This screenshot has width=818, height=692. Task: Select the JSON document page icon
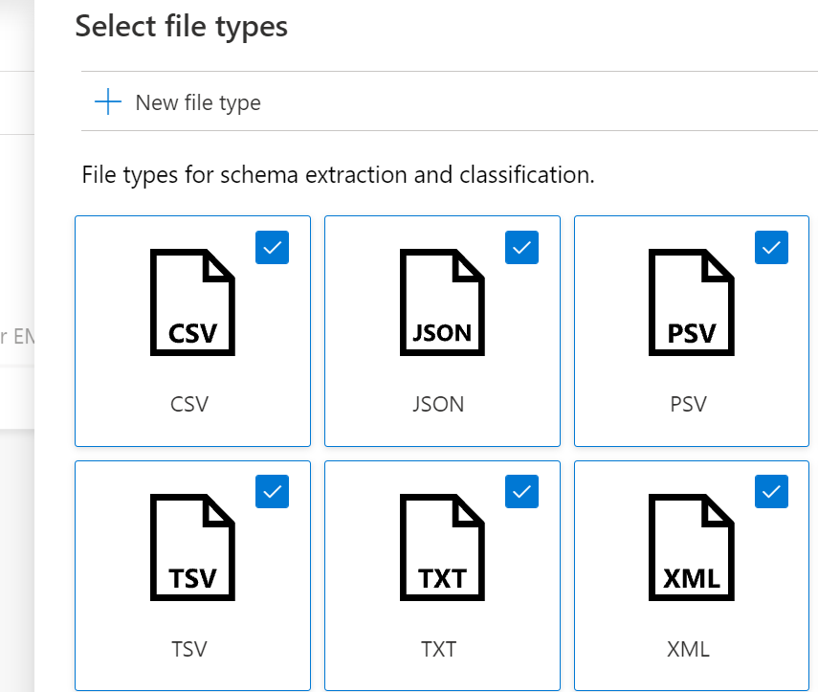[x=441, y=301]
